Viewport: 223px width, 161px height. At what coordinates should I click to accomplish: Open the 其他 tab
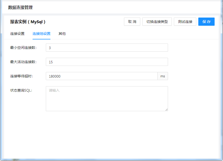point(62,34)
